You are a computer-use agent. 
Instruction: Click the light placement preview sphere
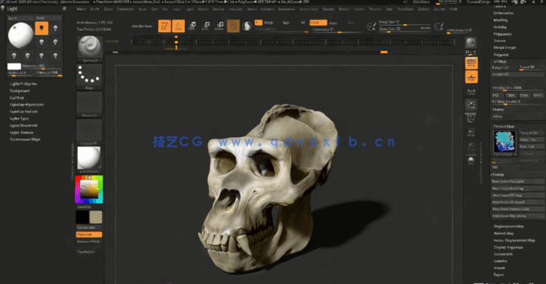[20, 35]
